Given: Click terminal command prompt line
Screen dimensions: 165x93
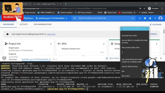Looking at the screenshot, I should (45, 89).
